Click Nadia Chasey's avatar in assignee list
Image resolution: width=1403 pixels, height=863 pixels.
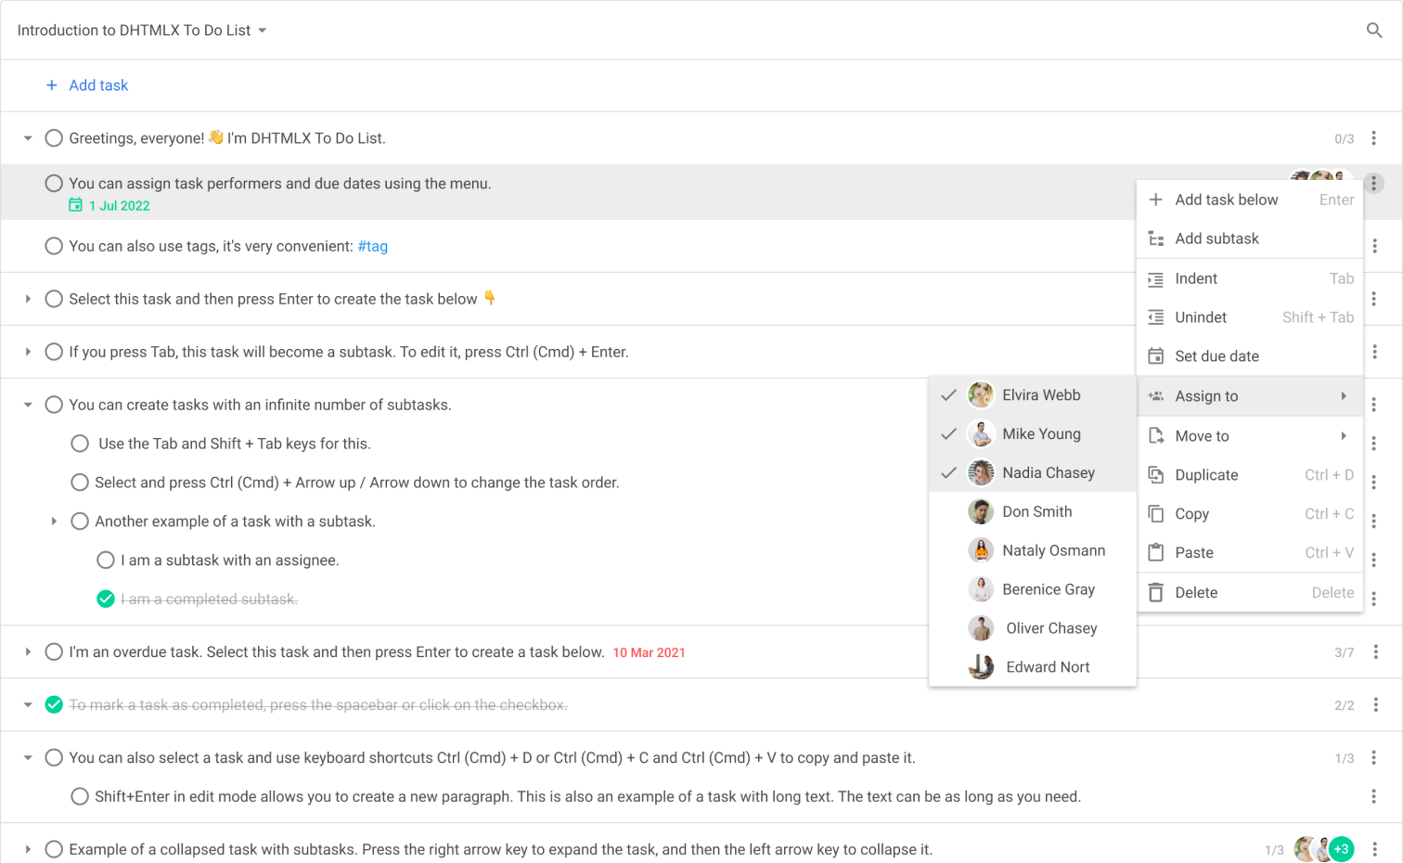981,473
